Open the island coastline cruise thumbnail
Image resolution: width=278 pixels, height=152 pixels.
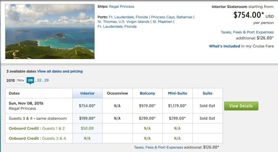coord(50,32)
